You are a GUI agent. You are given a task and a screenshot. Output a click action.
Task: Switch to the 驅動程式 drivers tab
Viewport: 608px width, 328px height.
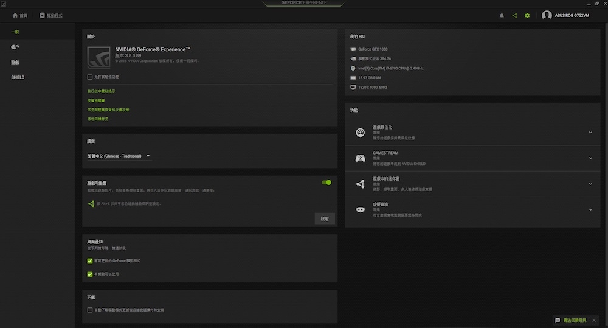tap(51, 15)
